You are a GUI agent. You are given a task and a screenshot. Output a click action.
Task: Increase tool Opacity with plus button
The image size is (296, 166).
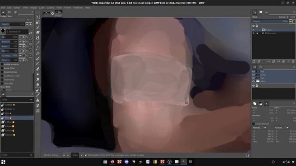(x=31, y=24)
